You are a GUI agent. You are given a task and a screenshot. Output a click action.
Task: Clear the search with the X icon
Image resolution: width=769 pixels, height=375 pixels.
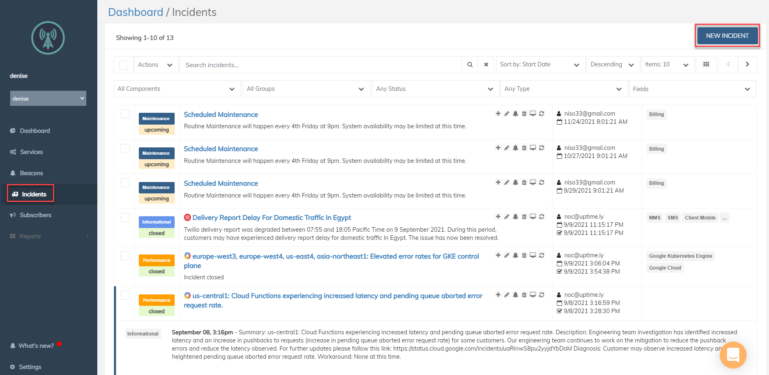tap(486, 65)
